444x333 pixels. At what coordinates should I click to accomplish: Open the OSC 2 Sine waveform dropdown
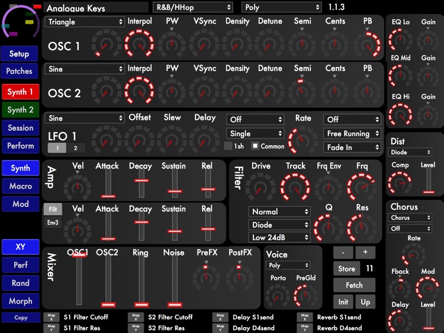85,69
